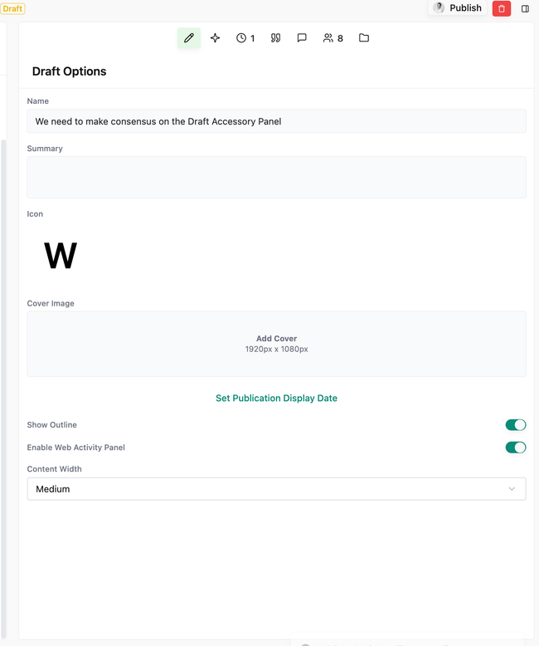The height and width of the screenshot is (646, 539).
Task: Disable the Enable Web Activity Panel switch
Action: tap(516, 448)
